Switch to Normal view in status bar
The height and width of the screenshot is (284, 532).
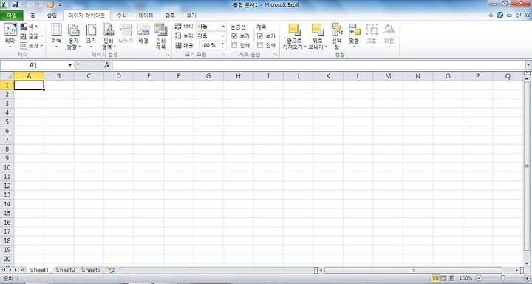pos(435,278)
